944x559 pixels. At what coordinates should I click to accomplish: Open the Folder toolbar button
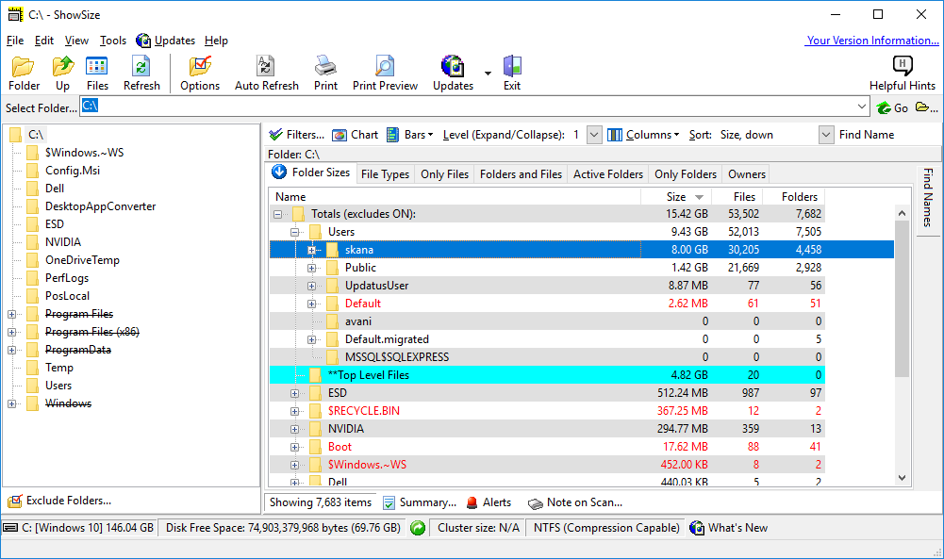tap(24, 74)
